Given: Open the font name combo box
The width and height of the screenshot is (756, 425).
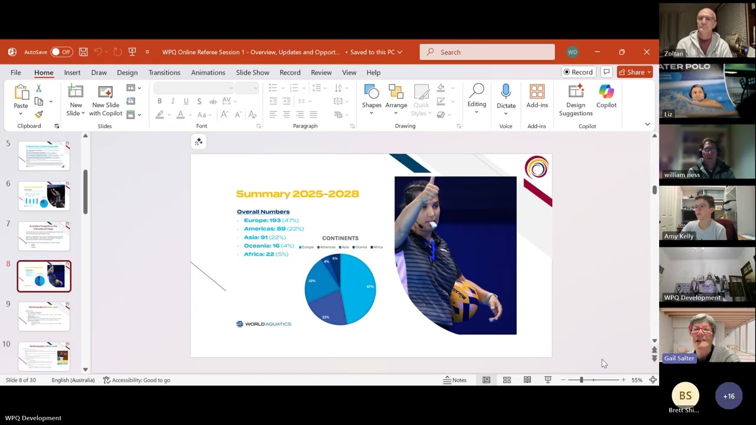Looking at the screenshot, I should point(194,88).
